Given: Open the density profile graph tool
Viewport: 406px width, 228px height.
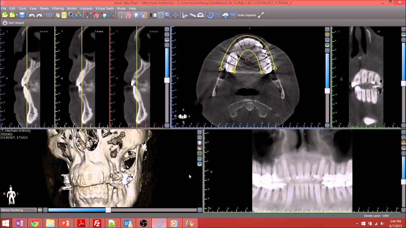Looking at the screenshot, I should click(x=185, y=15).
